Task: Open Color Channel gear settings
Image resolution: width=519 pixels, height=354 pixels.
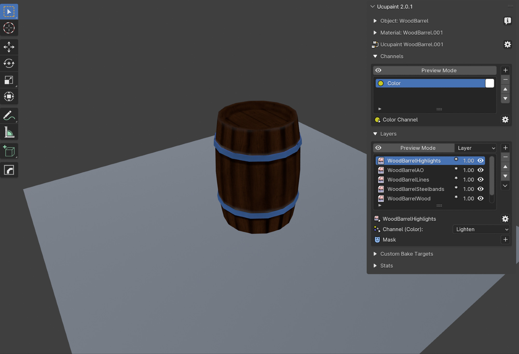Action: pos(505,120)
